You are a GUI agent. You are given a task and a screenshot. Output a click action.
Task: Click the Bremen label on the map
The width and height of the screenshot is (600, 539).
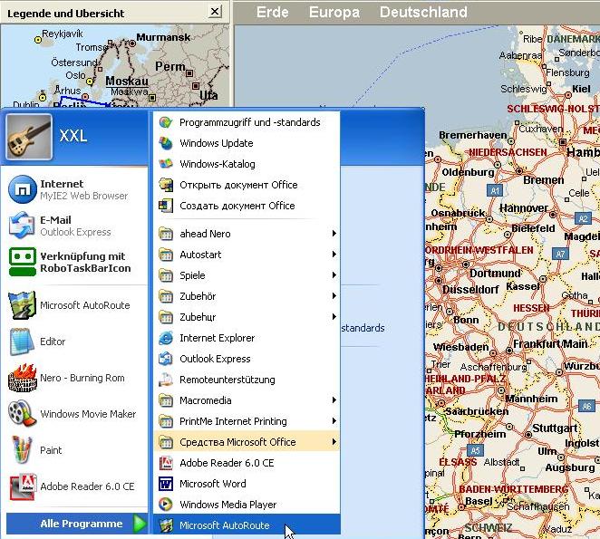pyautogui.click(x=544, y=179)
